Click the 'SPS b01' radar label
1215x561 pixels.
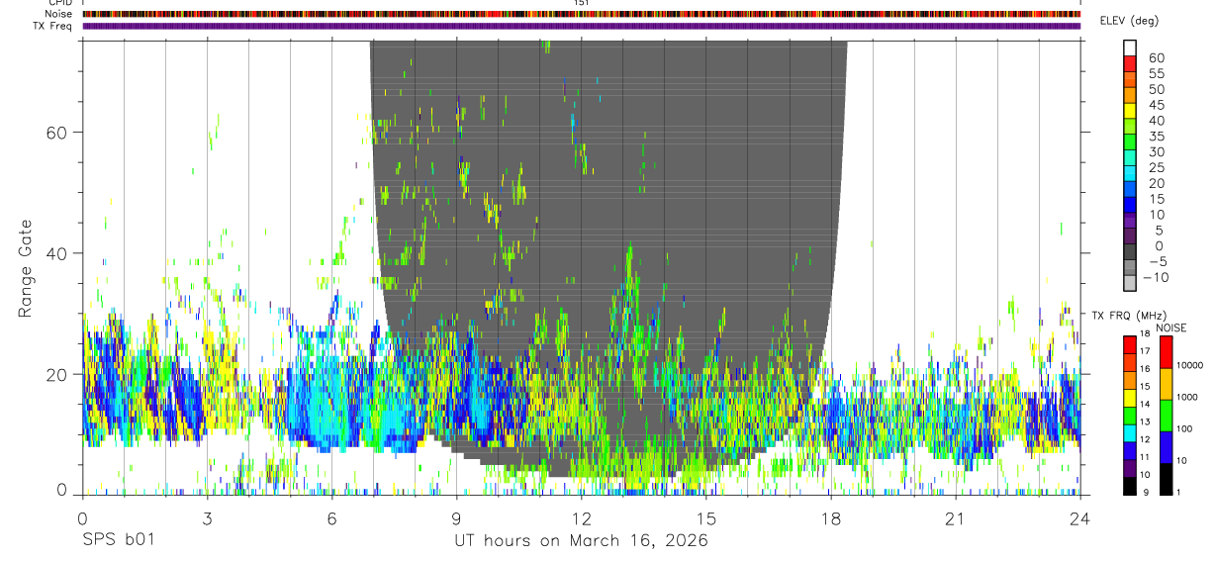pyautogui.click(x=119, y=541)
